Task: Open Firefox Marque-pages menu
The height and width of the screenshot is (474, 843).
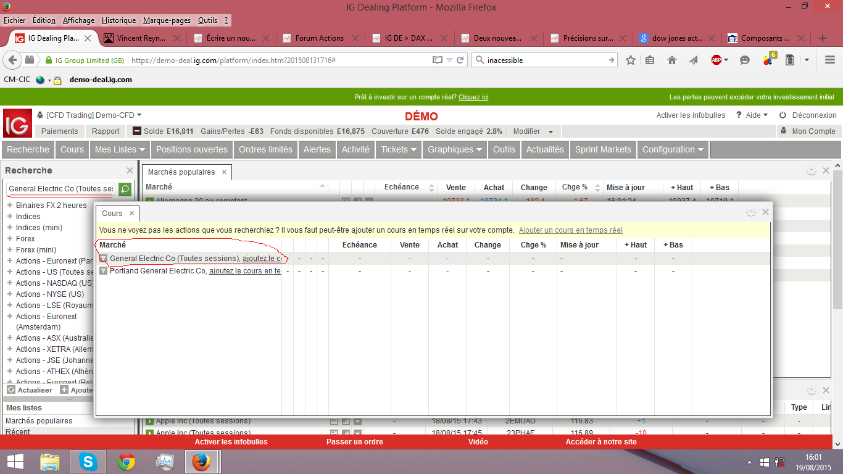Action: (167, 20)
